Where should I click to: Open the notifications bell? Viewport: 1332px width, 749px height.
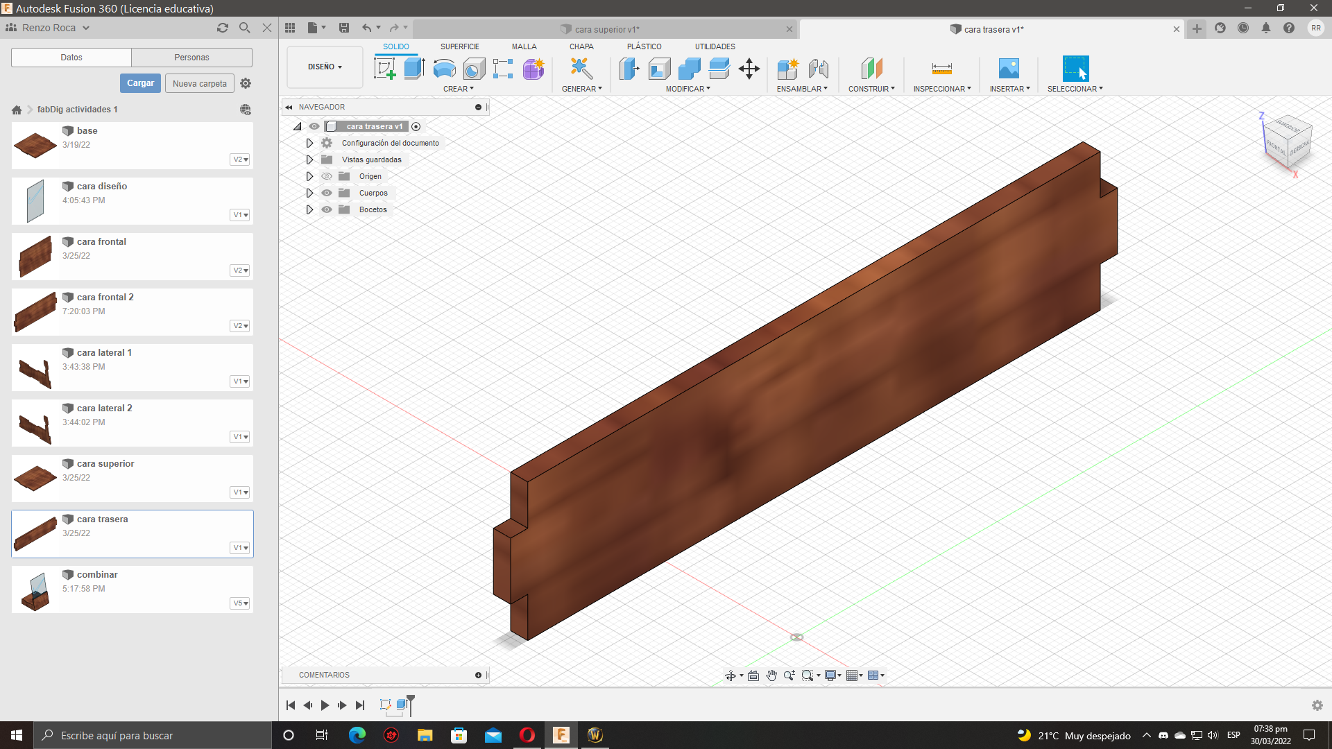pos(1266,28)
